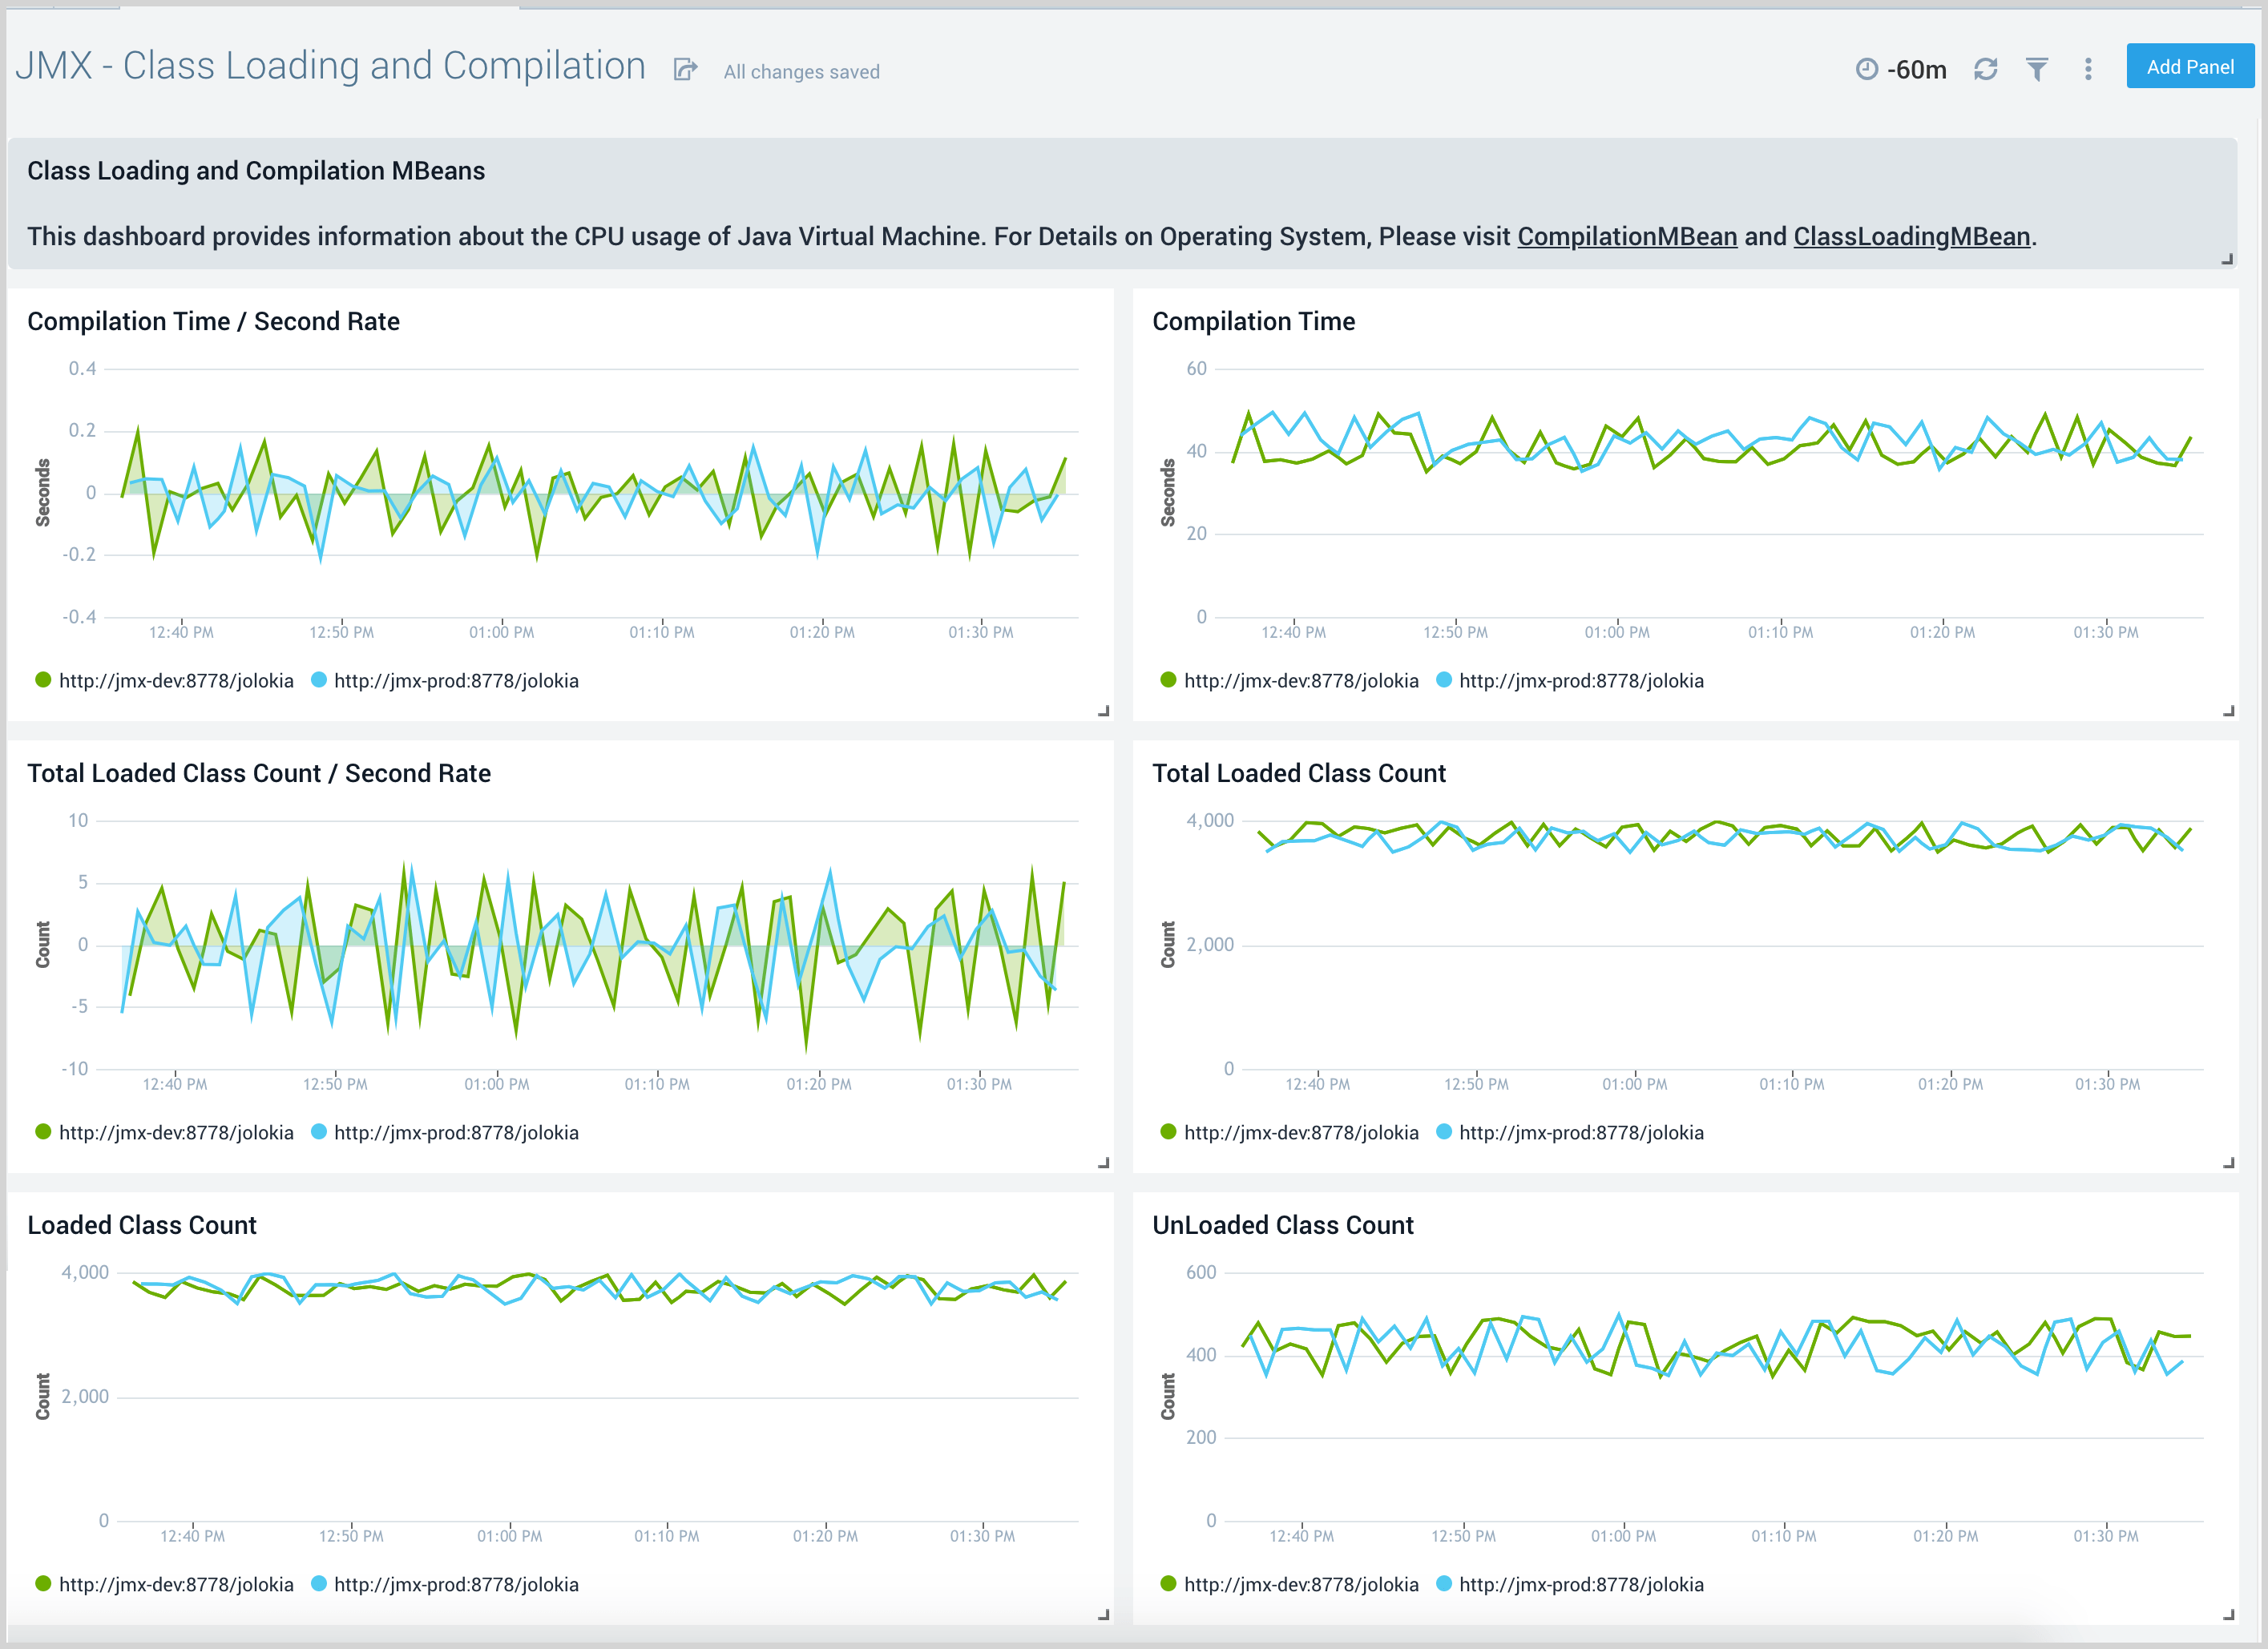Toggle jmx-dev series in Compilation Time legend
The image size is (2268, 1649).
click(x=1300, y=681)
